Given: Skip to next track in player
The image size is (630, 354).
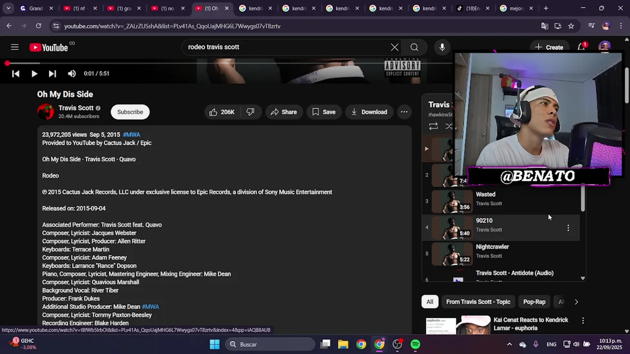Looking at the screenshot, I should 52,73.
